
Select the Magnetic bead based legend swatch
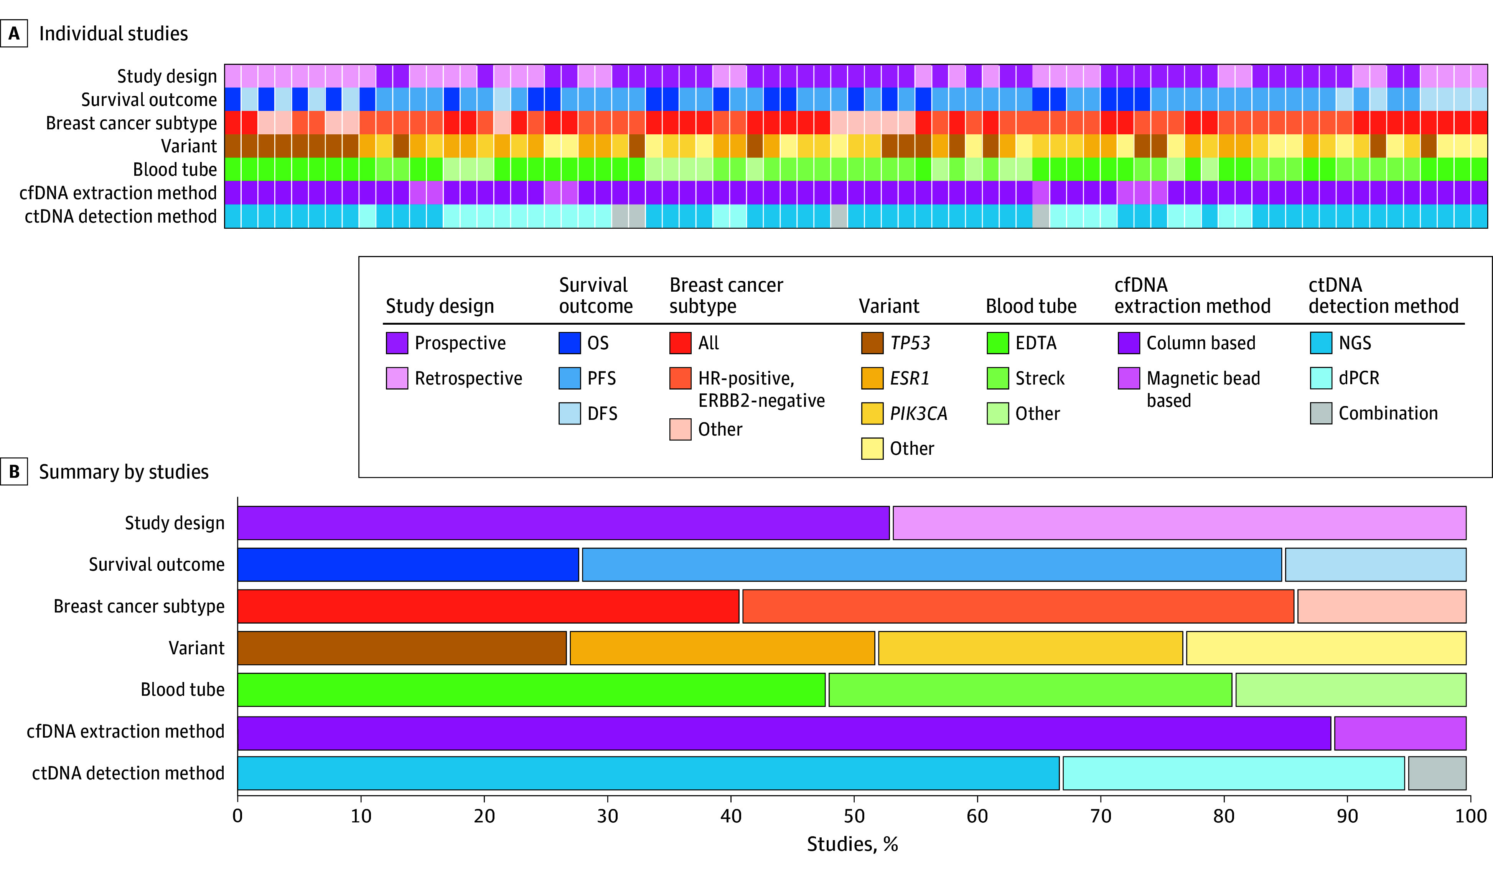pyautogui.click(x=1129, y=378)
